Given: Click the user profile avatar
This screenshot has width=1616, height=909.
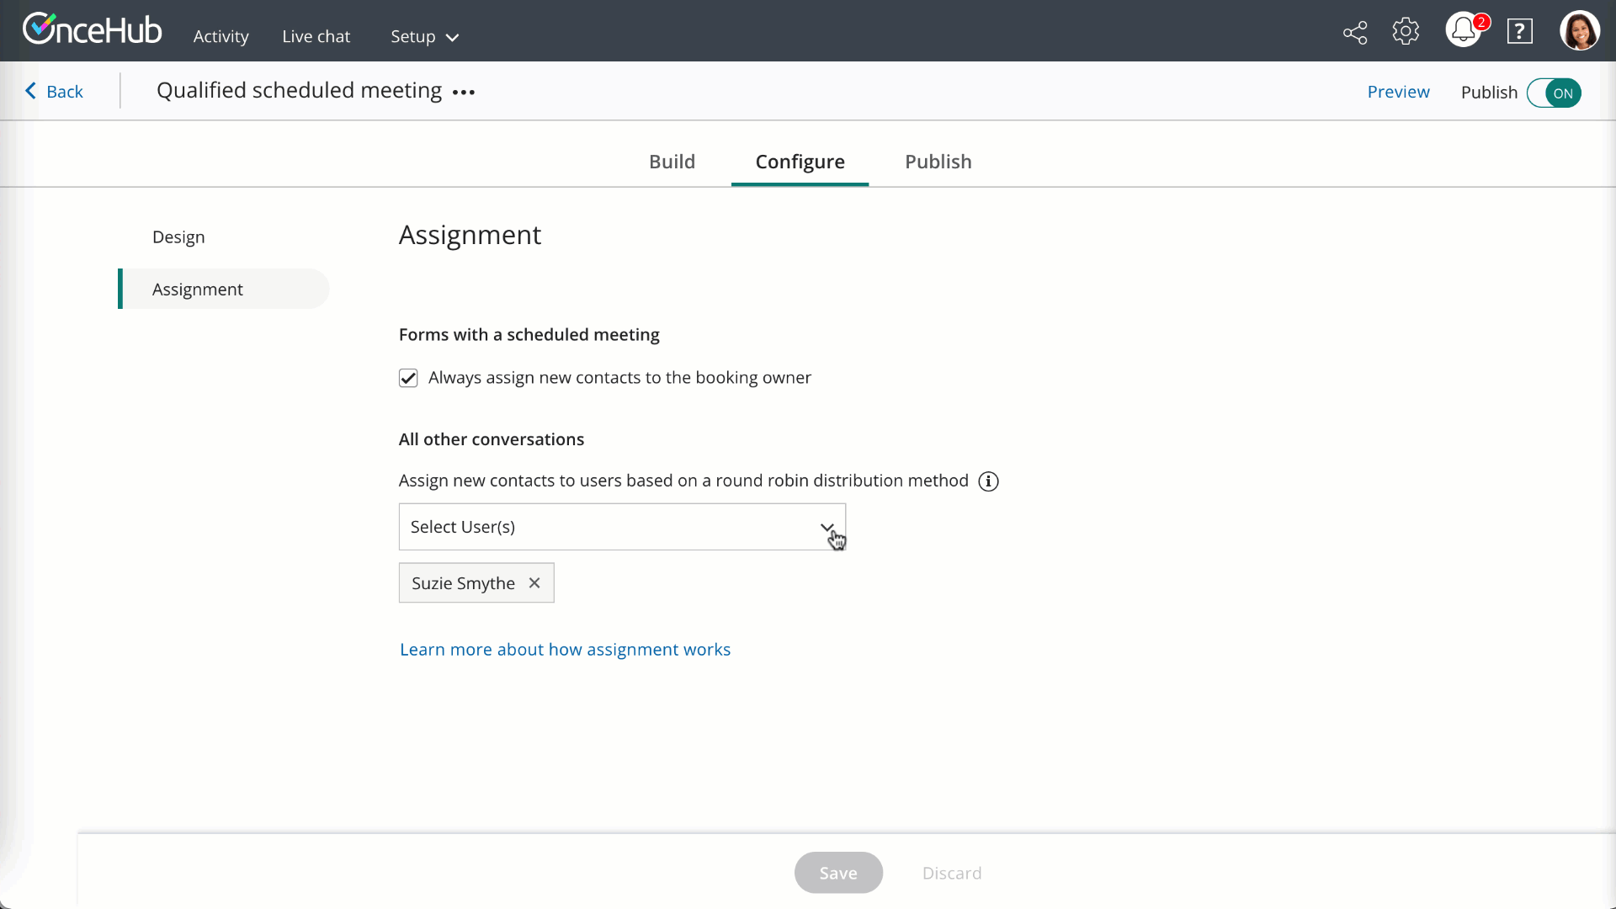Looking at the screenshot, I should pos(1579,31).
